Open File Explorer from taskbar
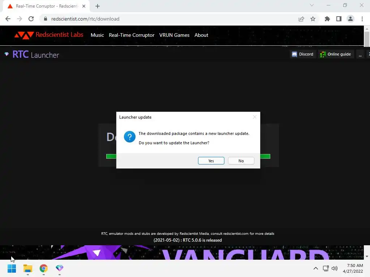Image resolution: width=370 pixels, height=277 pixels. coord(27,268)
